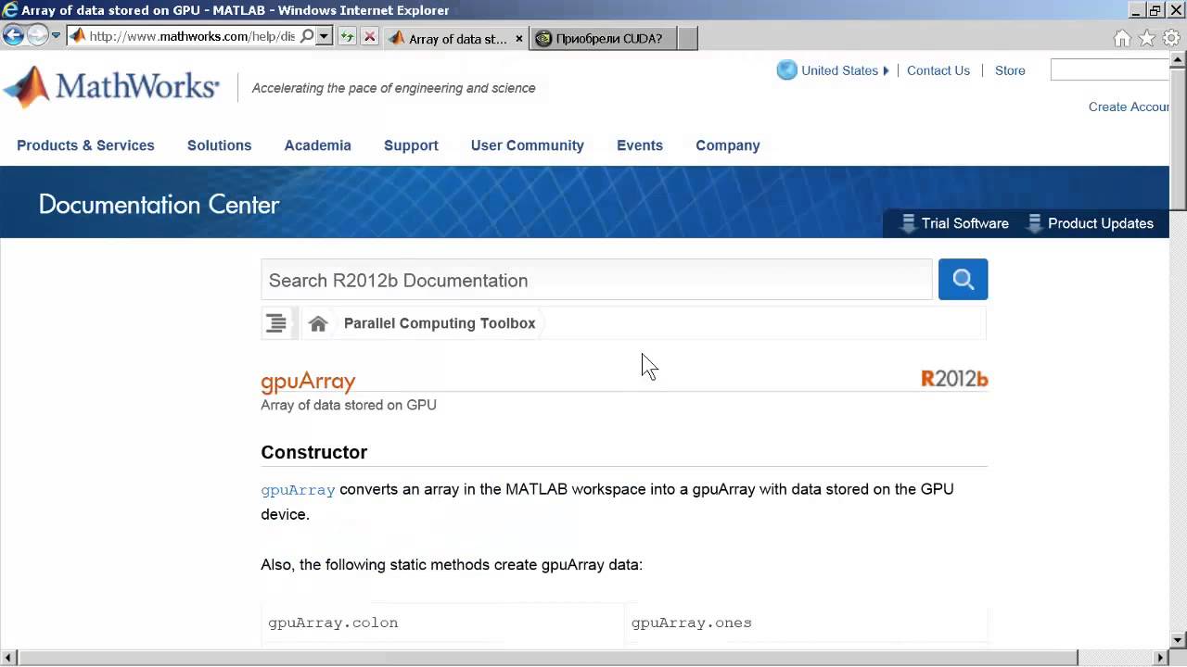Open the Tools gear menu
This screenshot has height=667, width=1187.
[x=1172, y=38]
